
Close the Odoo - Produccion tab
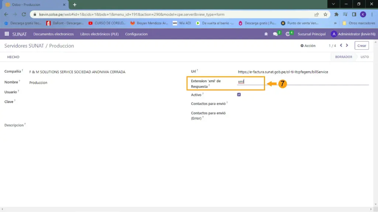(x=64, y=4)
